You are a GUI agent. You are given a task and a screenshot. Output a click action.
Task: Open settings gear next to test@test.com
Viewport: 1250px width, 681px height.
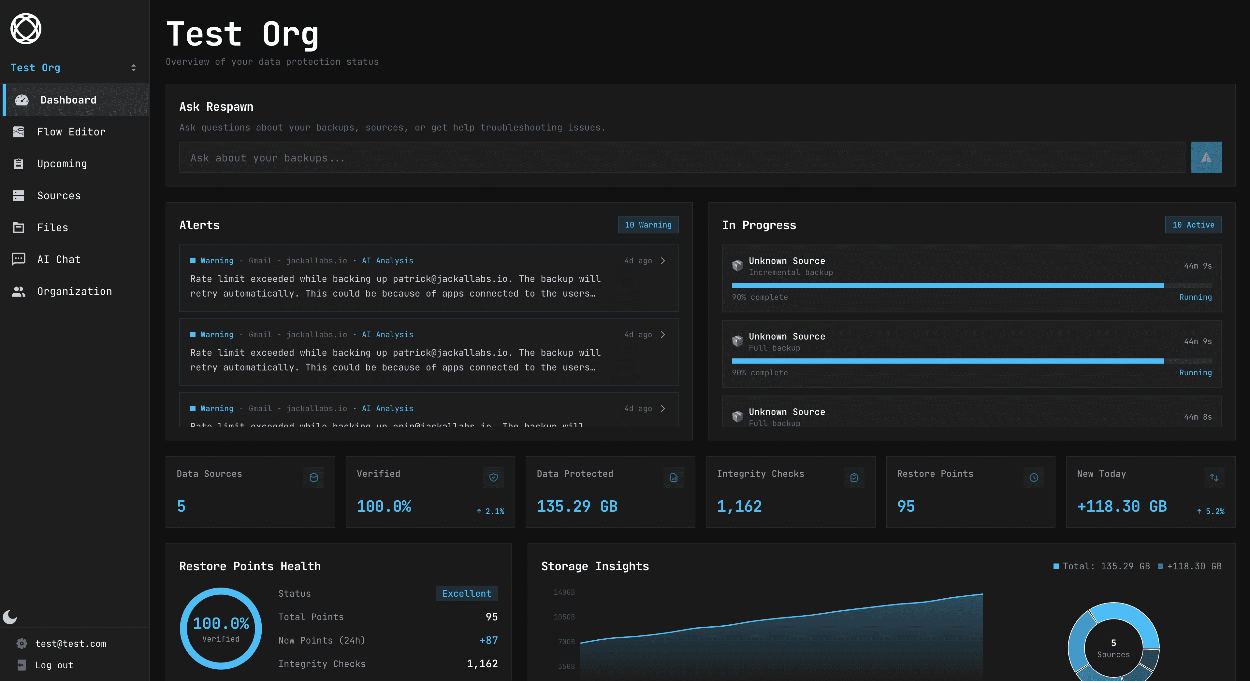(22, 644)
